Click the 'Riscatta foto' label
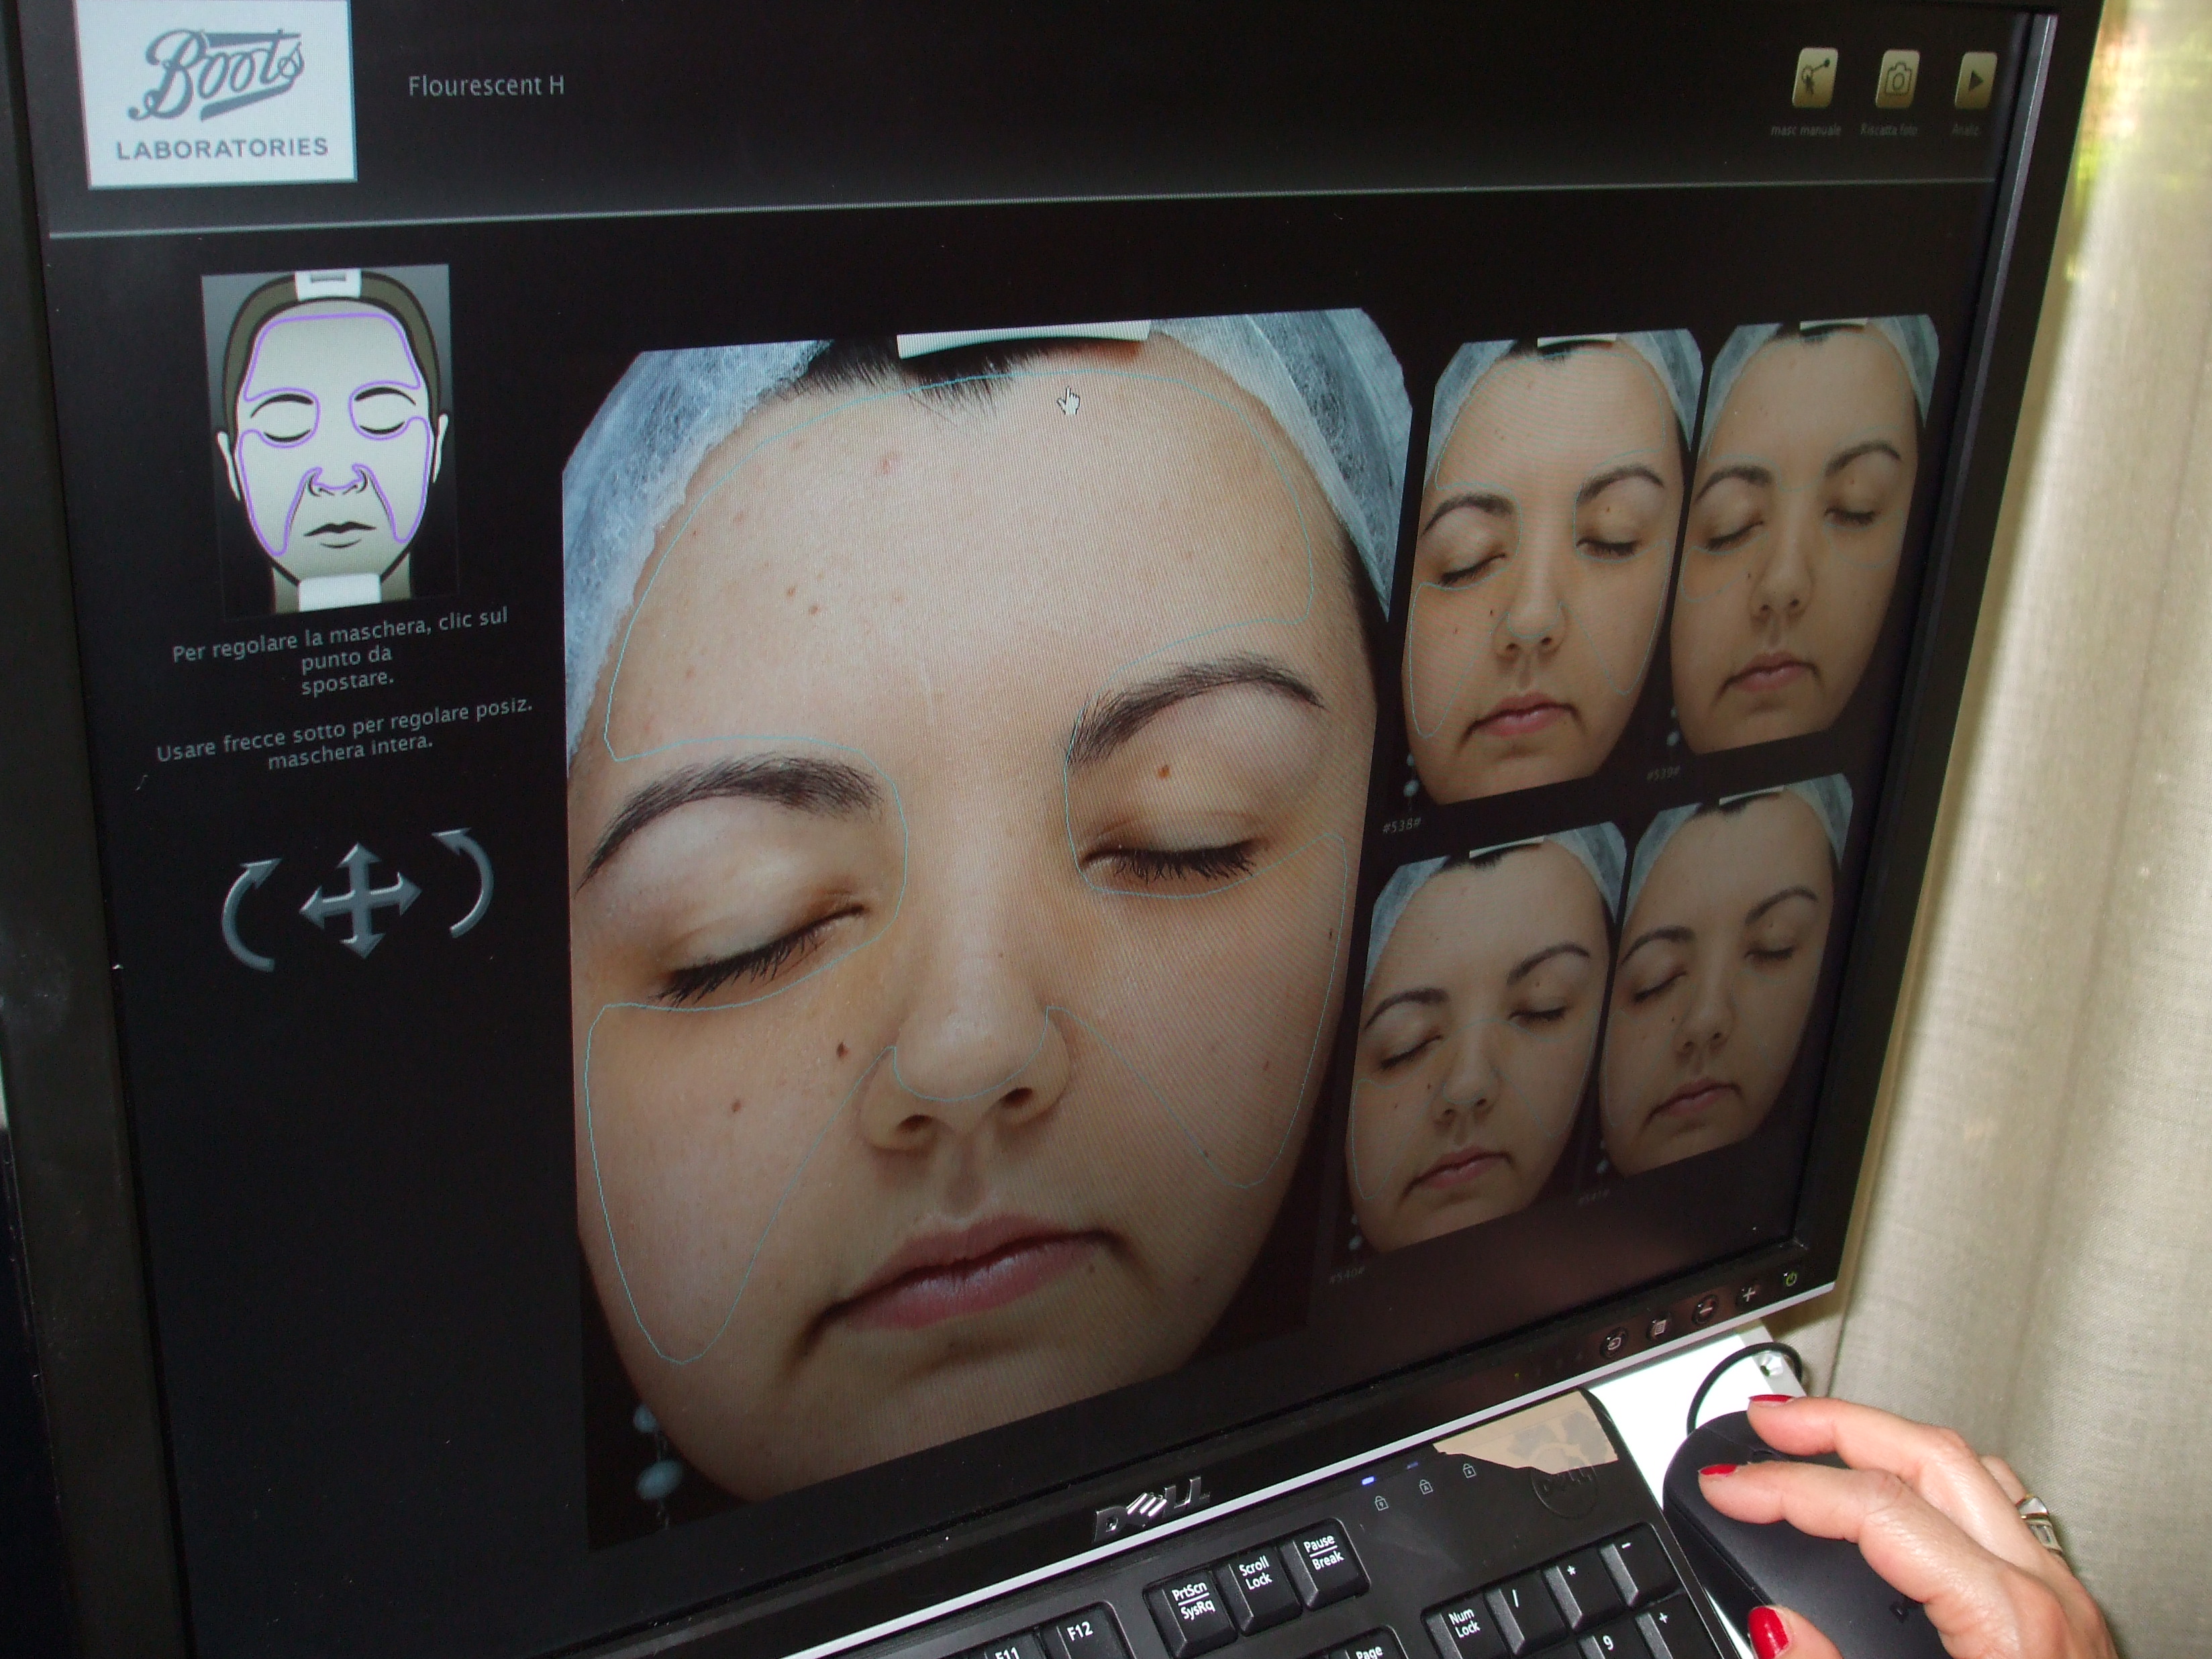2212x1659 pixels. click(1889, 131)
